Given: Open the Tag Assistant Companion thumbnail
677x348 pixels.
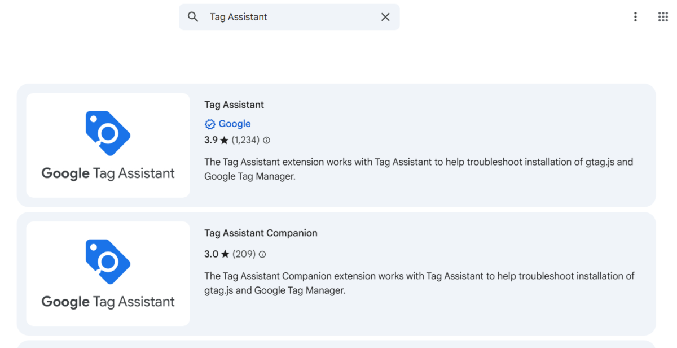Looking at the screenshot, I should click(x=108, y=273).
